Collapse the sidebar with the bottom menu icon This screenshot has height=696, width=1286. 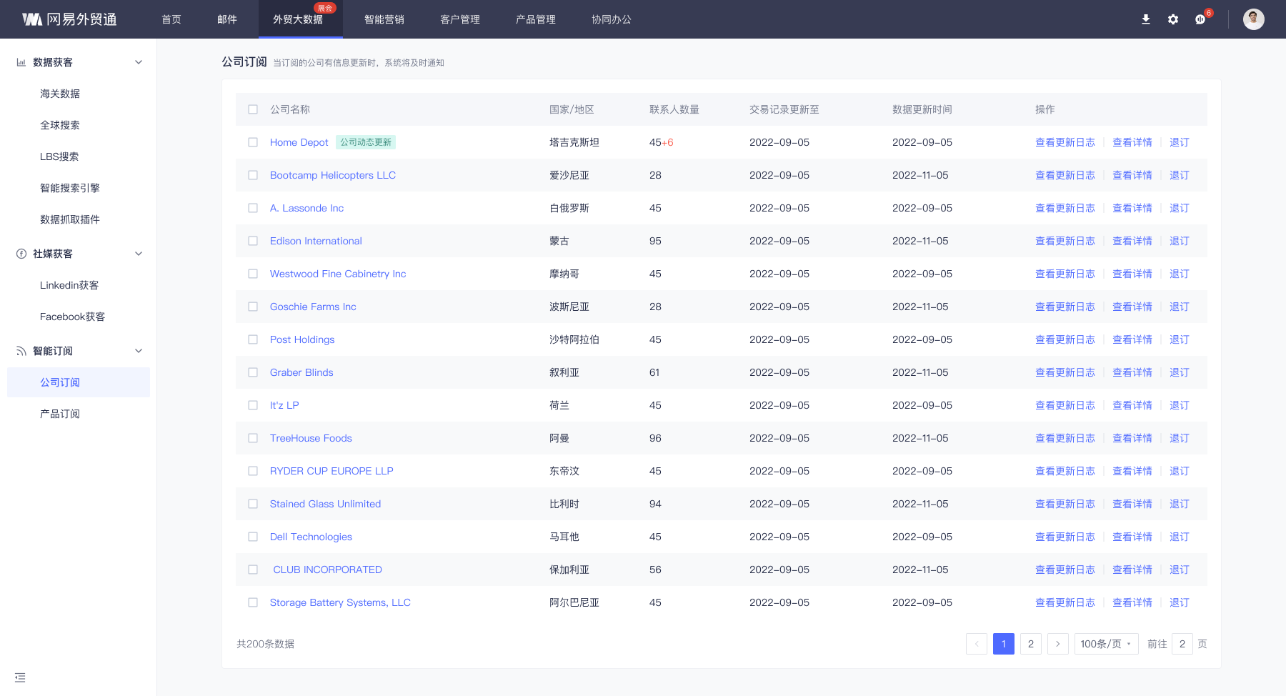[20, 677]
